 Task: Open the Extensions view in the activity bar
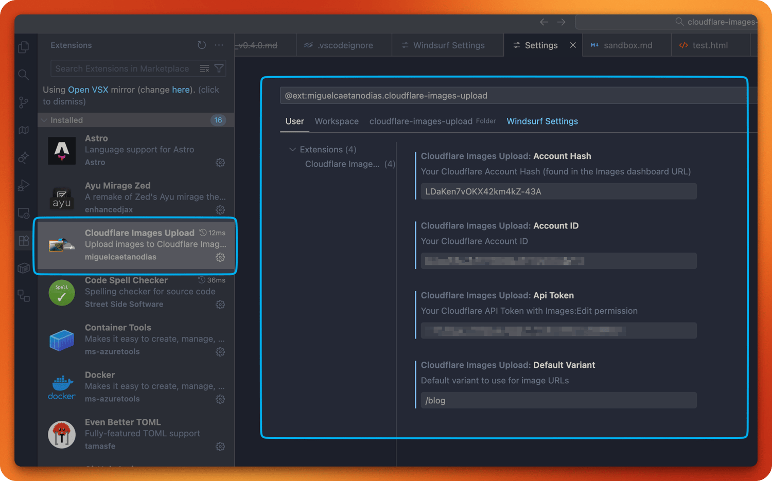coord(24,241)
